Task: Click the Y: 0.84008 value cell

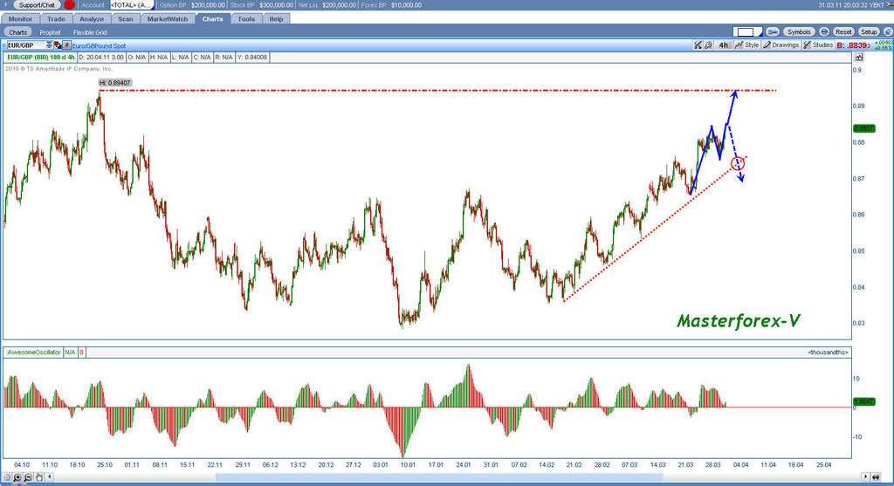Action: [251, 57]
